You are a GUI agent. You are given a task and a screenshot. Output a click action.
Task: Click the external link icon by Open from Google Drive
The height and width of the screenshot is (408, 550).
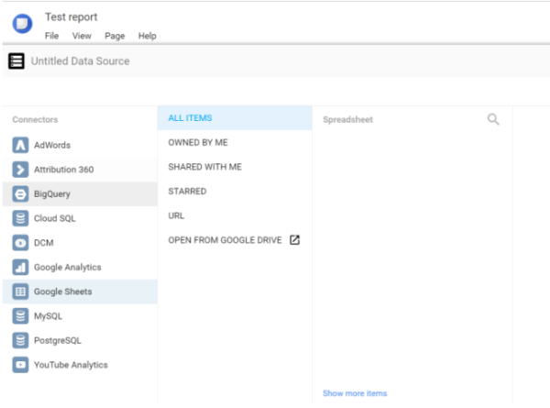[294, 240]
